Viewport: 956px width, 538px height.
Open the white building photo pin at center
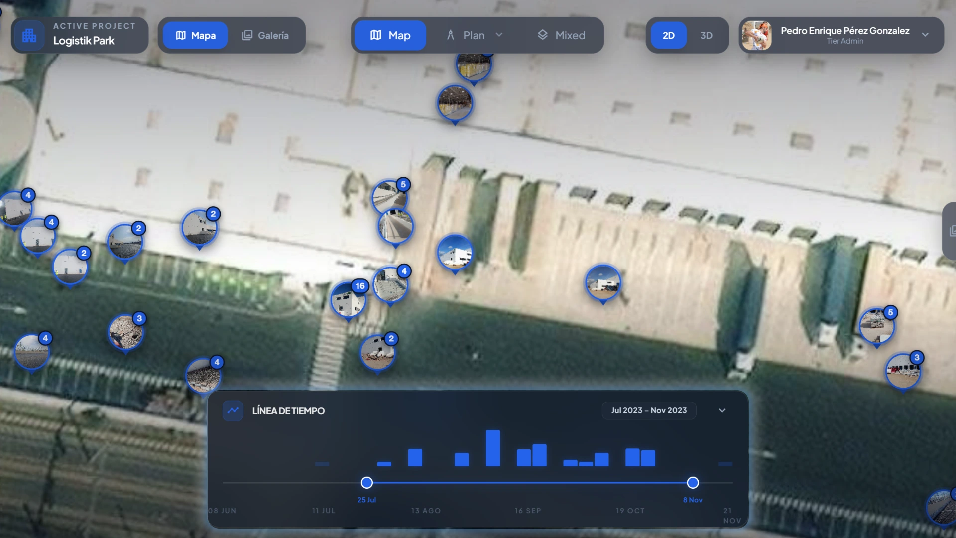pyautogui.click(x=455, y=253)
